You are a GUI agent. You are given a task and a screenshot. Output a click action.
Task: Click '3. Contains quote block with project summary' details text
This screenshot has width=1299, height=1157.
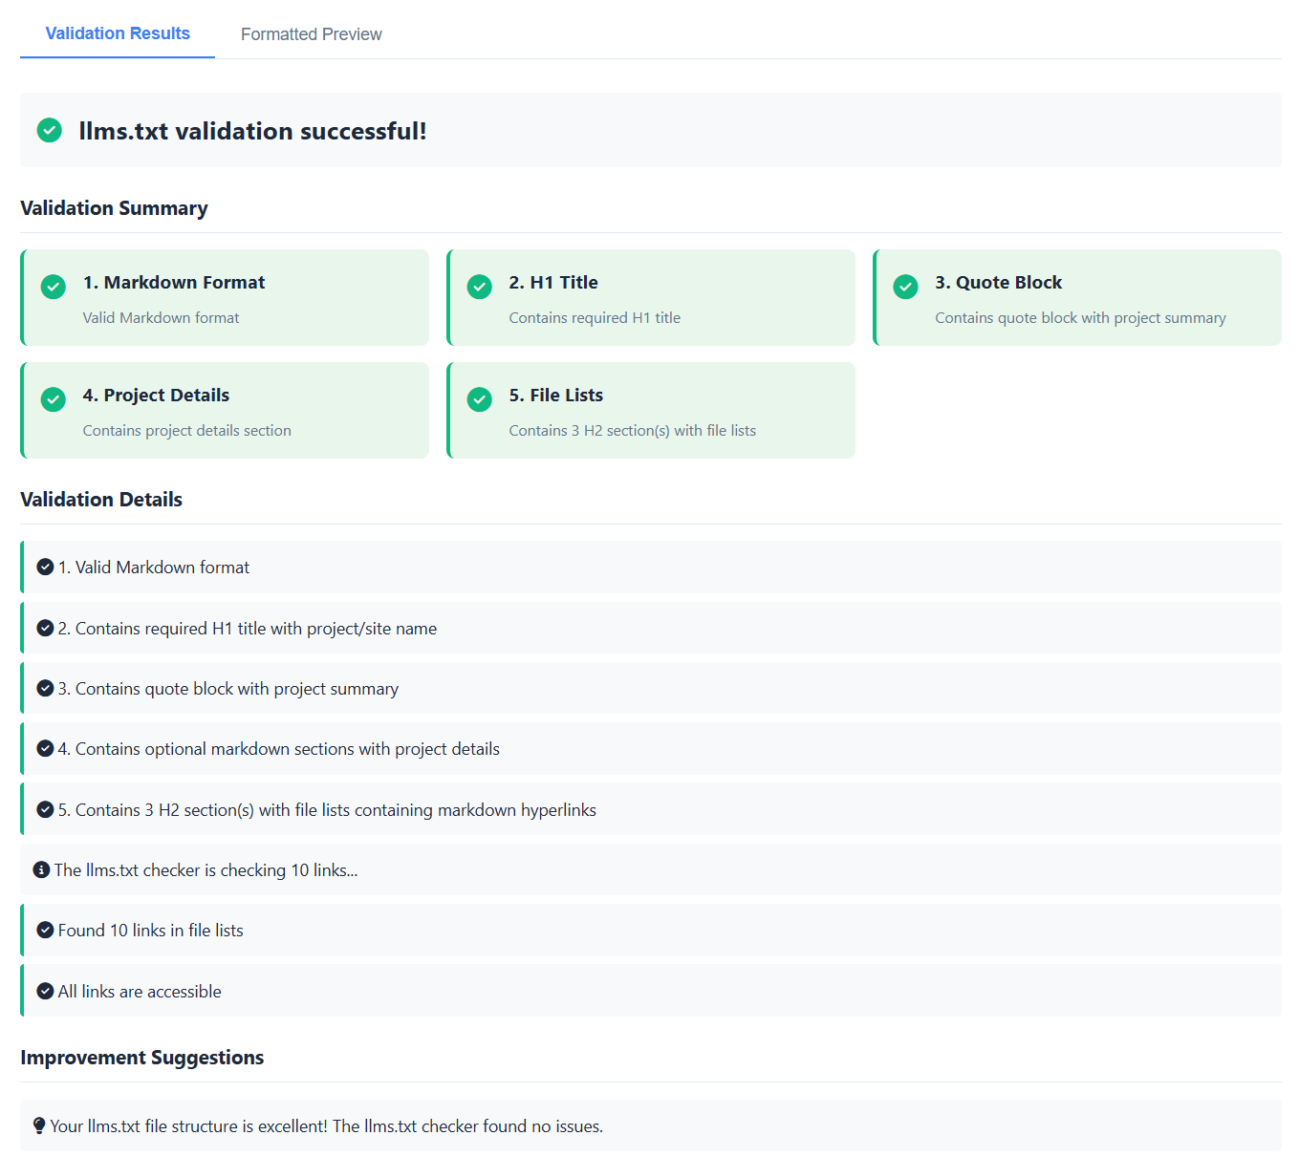227,688
